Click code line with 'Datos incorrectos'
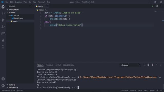Viewport: 164px width, 92px height. (x=66, y=25)
